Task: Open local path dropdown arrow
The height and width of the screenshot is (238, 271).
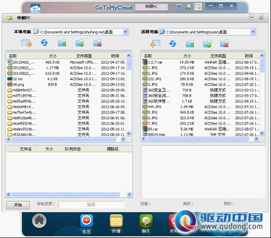Action: (x=125, y=32)
